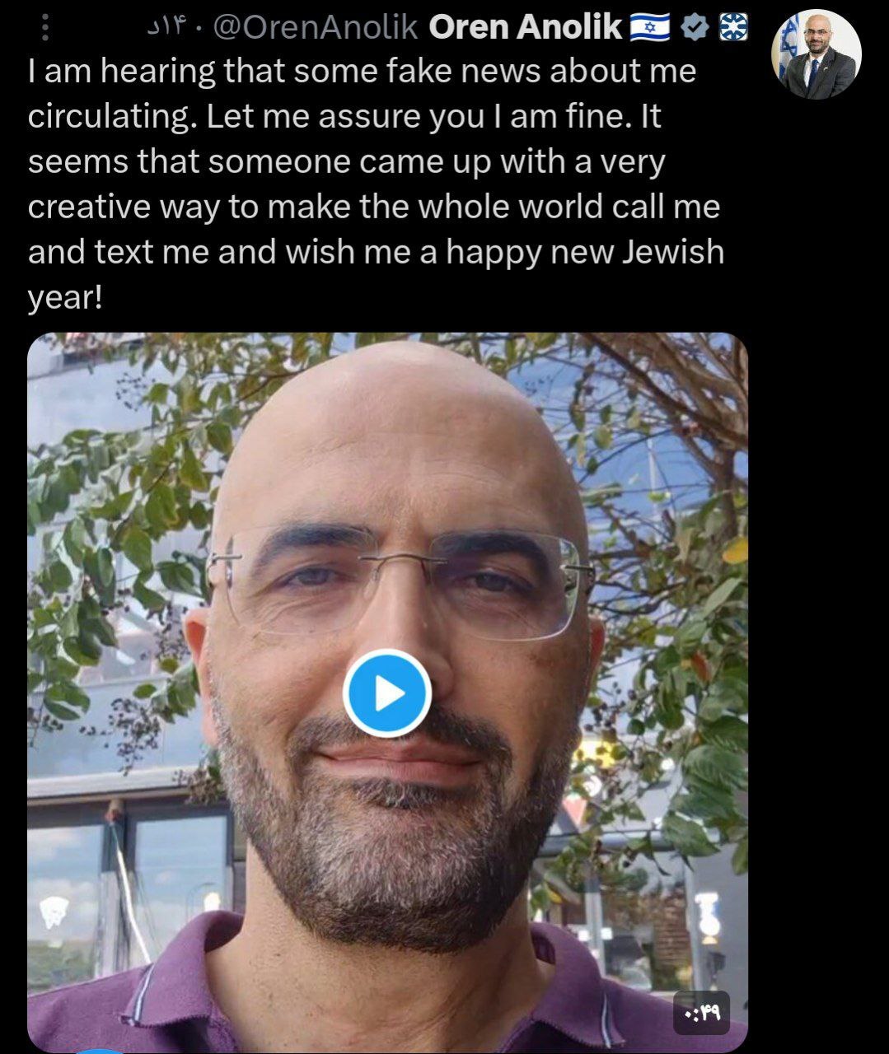Tap the tweet line 'happy new Jewish'
This screenshot has width=889, height=1054.
584,252
